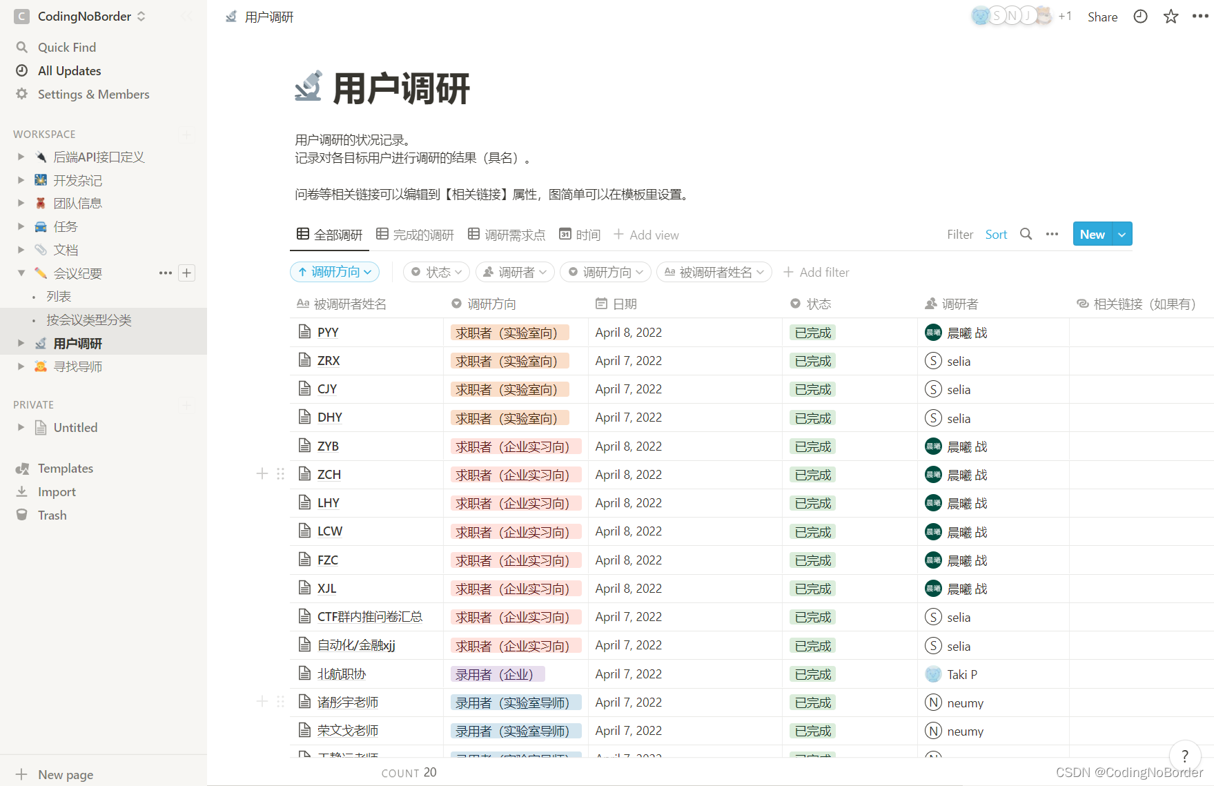Switch to the 全部调研 view tab
The width and height of the screenshot is (1214, 786).
[330, 235]
